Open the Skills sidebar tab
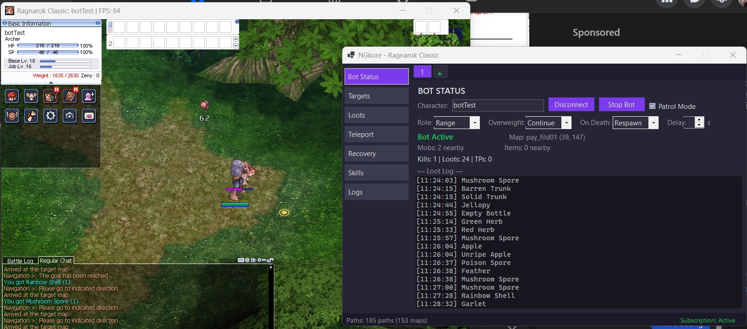The height and width of the screenshot is (329, 747). (377, 173)
